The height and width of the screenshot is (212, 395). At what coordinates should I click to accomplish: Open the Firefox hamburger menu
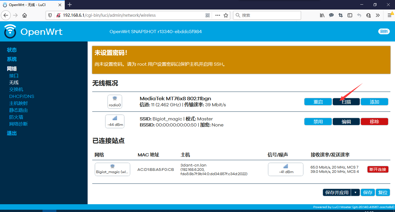coord(390,15)
